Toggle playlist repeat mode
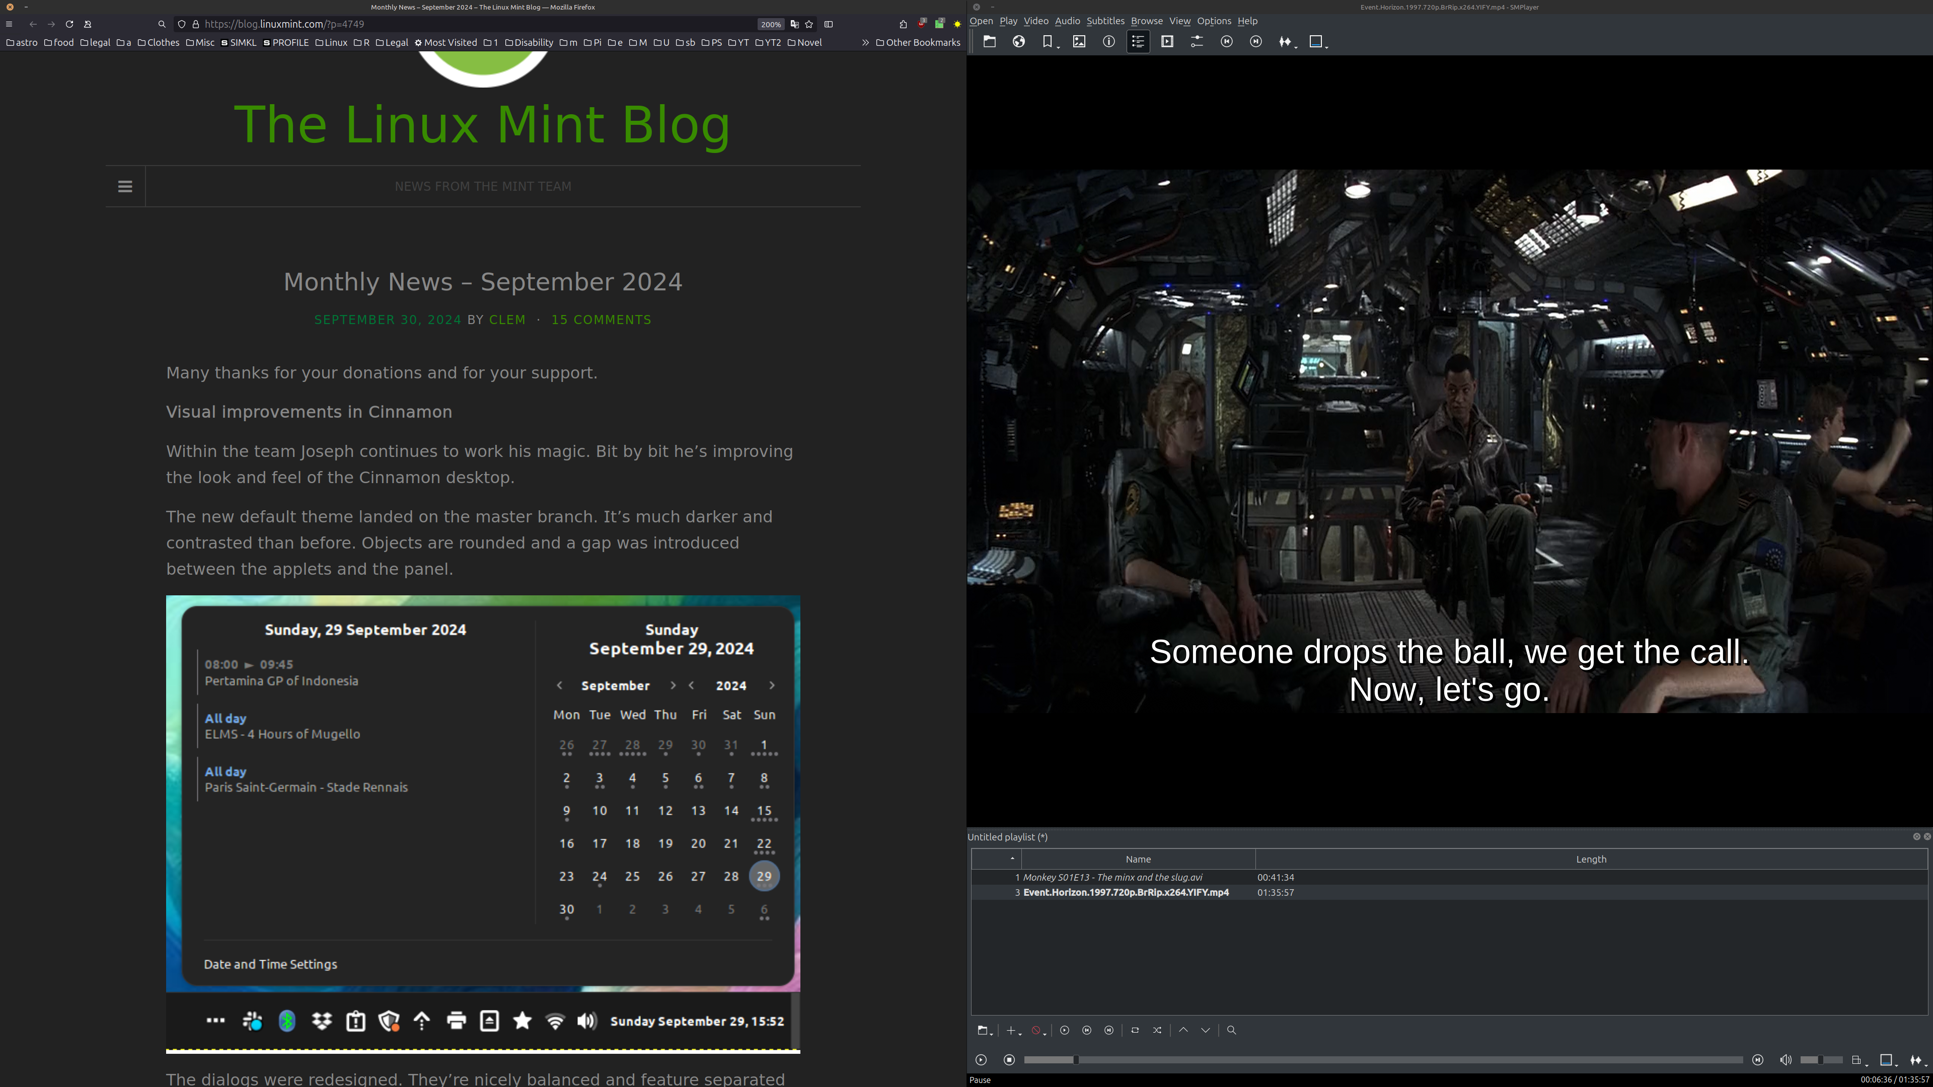This screenshot has width=1933, height=1087. click(1135, 1031)
